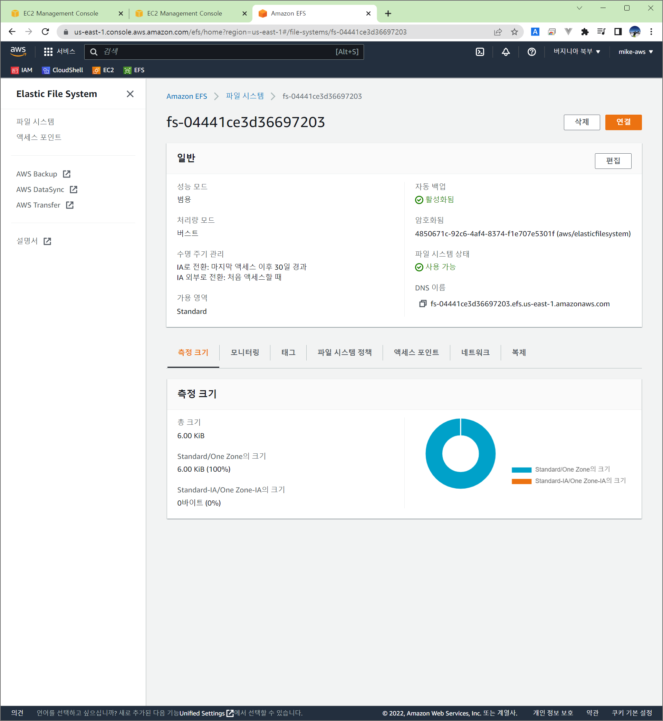Expand the browser tab search chevron
The height and width of the screenshot is (721, 663).
[x=579, y=8]
